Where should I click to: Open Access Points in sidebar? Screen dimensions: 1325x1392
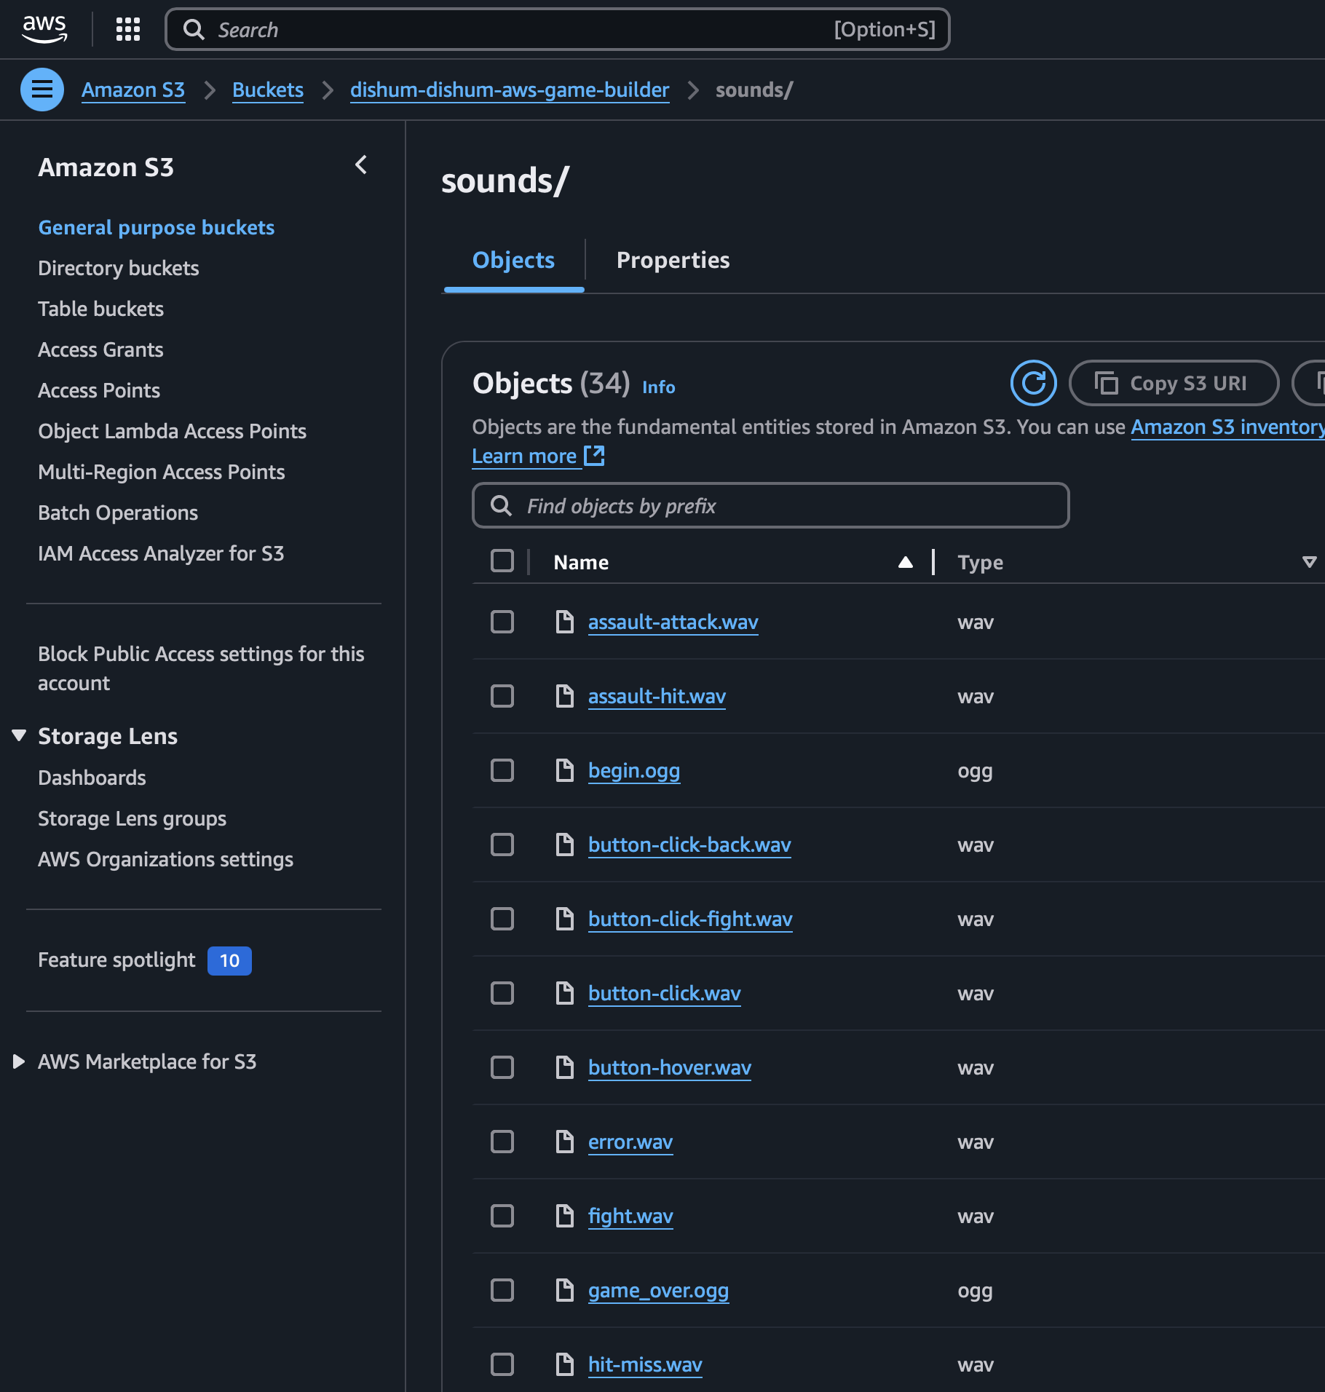(99, 391)
